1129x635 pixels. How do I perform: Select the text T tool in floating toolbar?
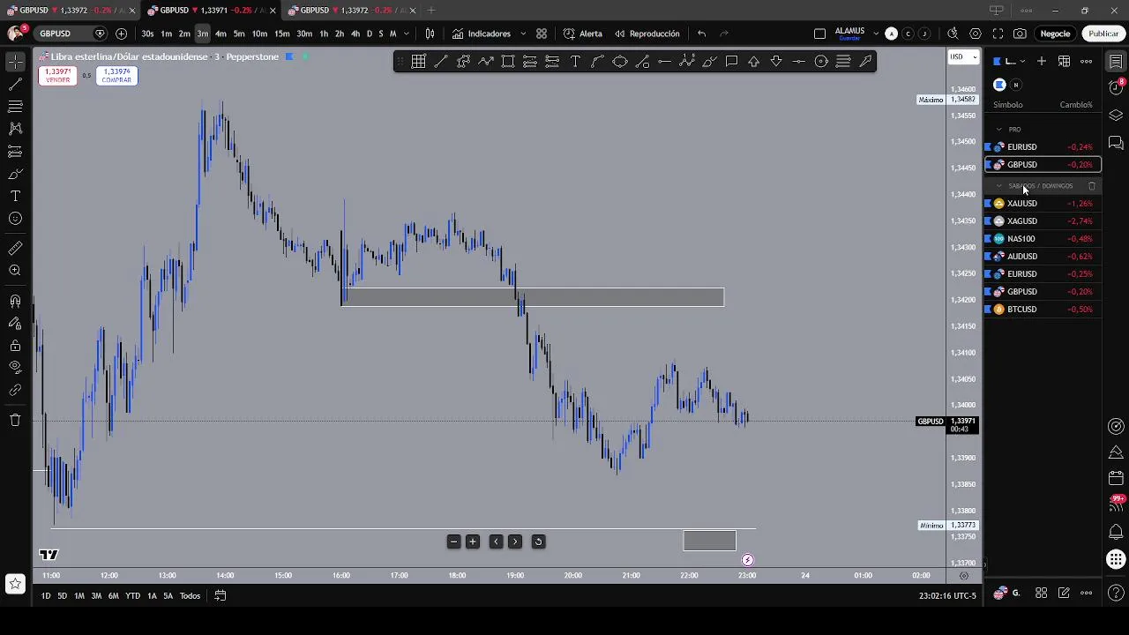[x=575, y=62]
